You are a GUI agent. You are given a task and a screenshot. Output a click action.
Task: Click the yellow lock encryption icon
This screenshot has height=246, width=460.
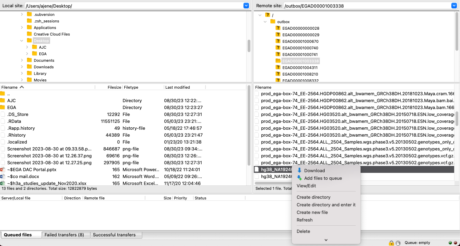(391, 243)
